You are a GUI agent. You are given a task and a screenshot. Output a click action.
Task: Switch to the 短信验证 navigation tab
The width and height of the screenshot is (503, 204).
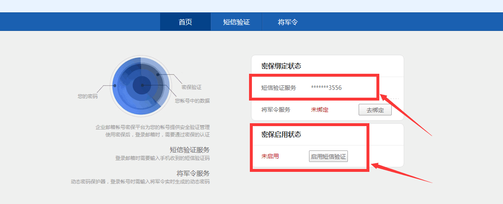(237, 22)
